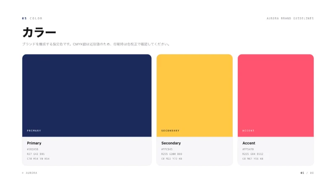Click the yellow Secondary color swatch
Screen dimensions: 336x189
[x=194, y=96]
